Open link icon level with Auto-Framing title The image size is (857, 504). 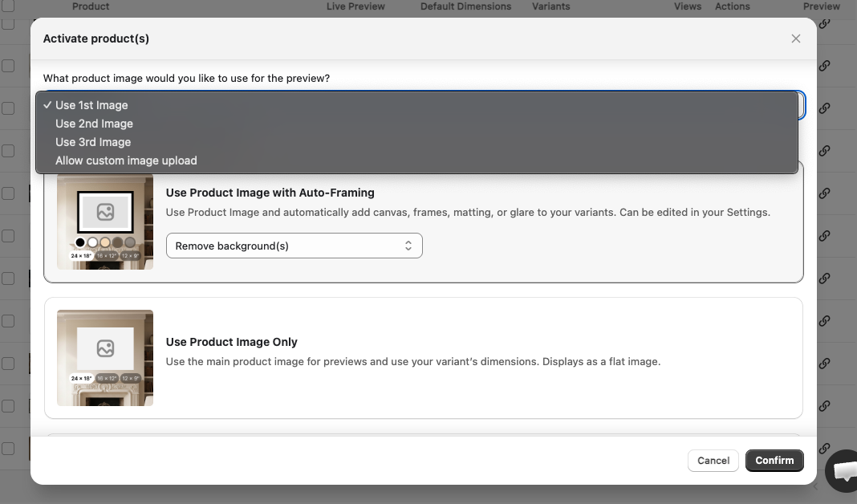pyautogui.click(x=825, y=193)
